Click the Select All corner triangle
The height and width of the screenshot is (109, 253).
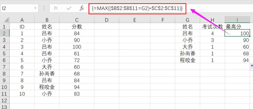click(6, 20)
